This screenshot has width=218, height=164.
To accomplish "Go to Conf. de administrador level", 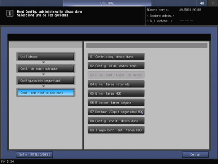I will point(46,68).
